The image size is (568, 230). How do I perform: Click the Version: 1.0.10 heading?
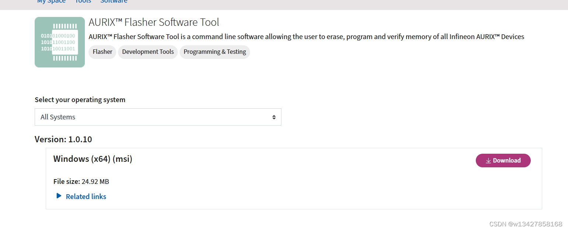tap(63, 139)
